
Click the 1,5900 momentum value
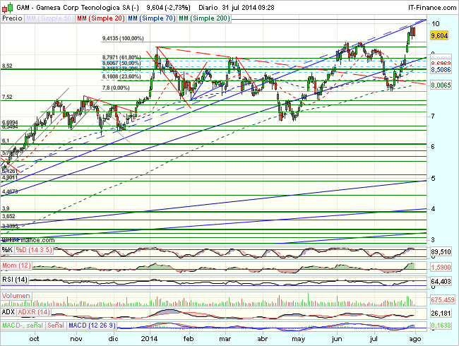(x=441, y=267)
